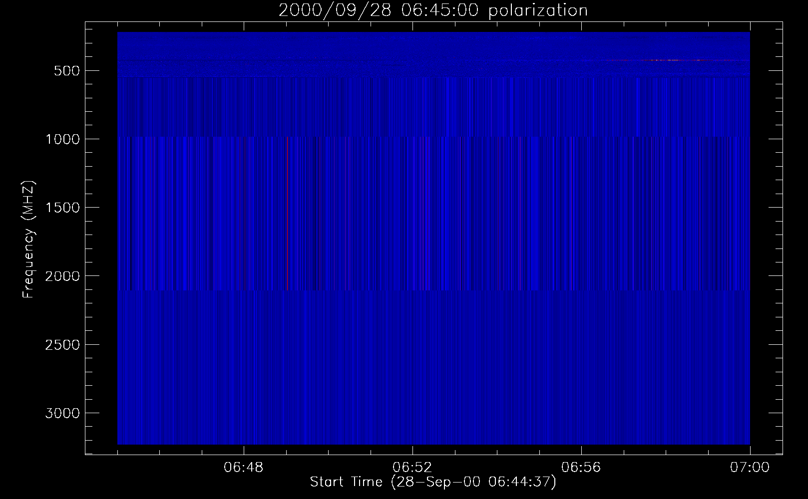Image resolution: width=808 pixels, height=499 pixels.
Task: Click the 2500 frequency tick label
Action: tap(62, 345)
